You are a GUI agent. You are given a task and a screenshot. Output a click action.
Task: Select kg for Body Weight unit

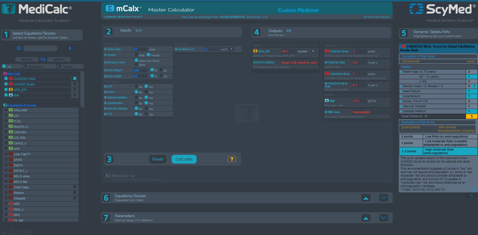(x=161, y=70)
